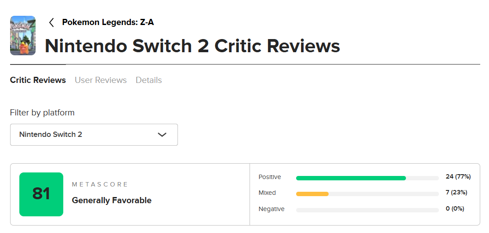Click the green 81 Metascore badge
This screenshot has width=489, height=233.
[41, 194]
